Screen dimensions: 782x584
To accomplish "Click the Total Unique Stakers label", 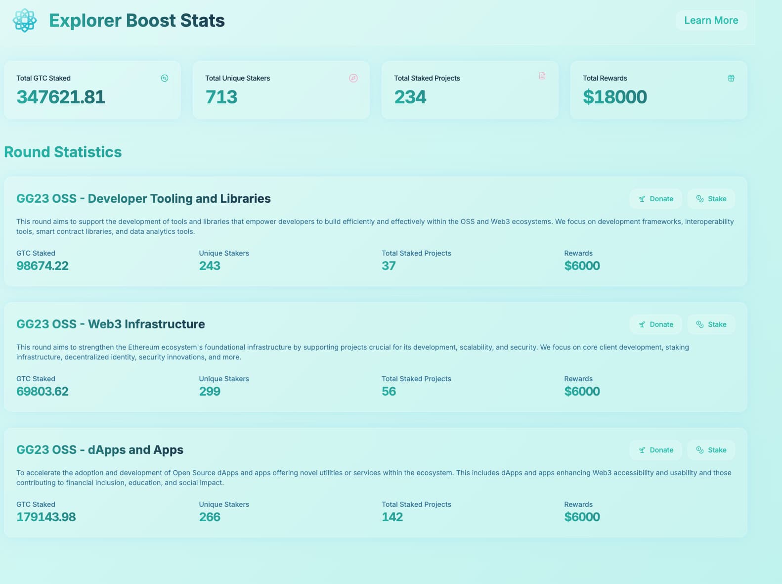I will click(x=238, y=78).
